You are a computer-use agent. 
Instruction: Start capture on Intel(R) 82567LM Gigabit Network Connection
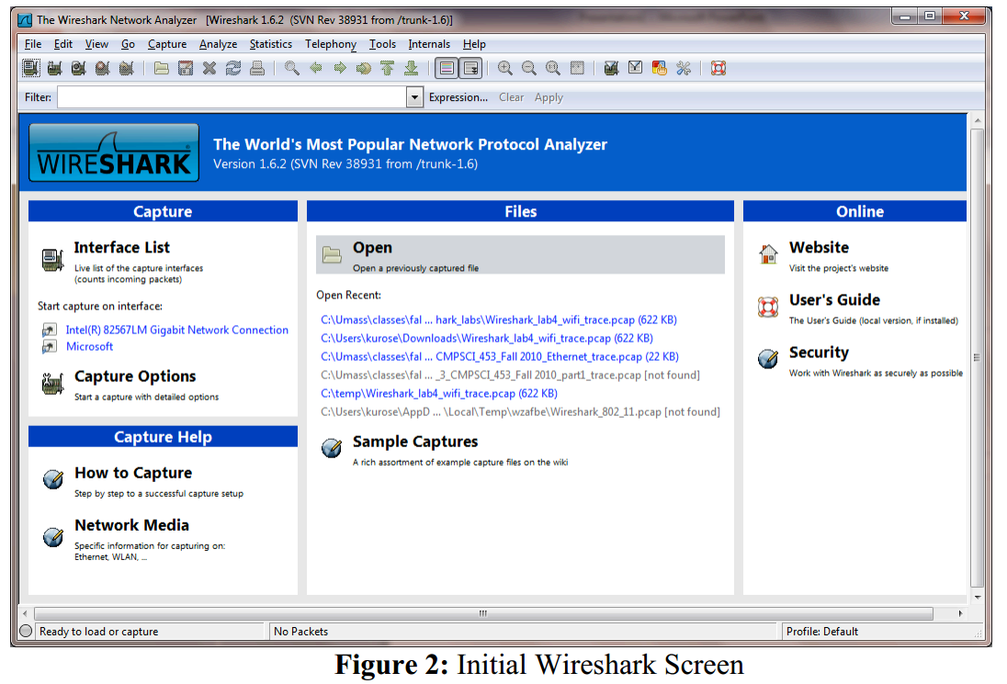[x=176, y=330]
